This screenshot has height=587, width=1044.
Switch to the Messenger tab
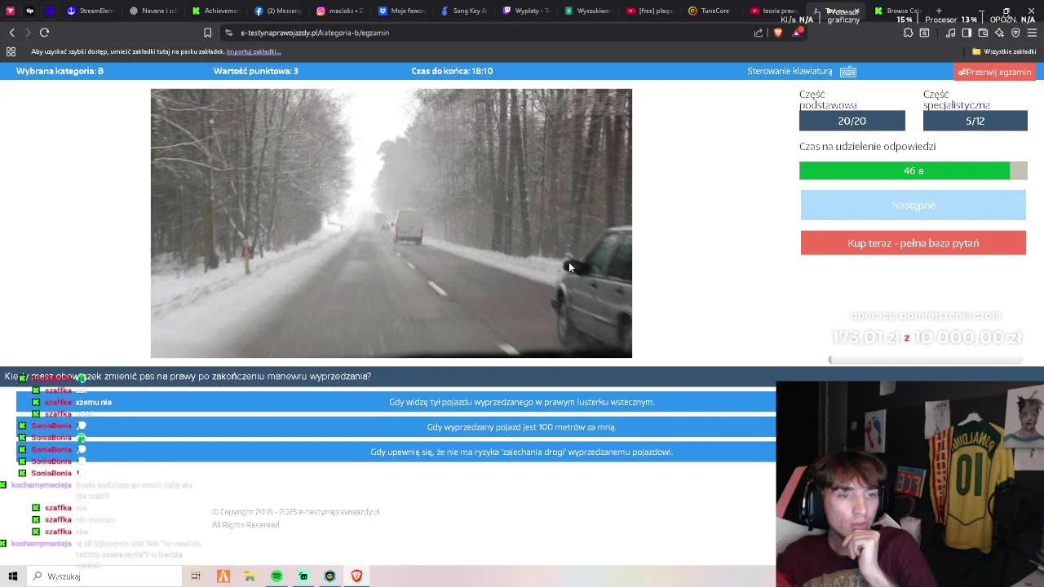pos(277,11)
